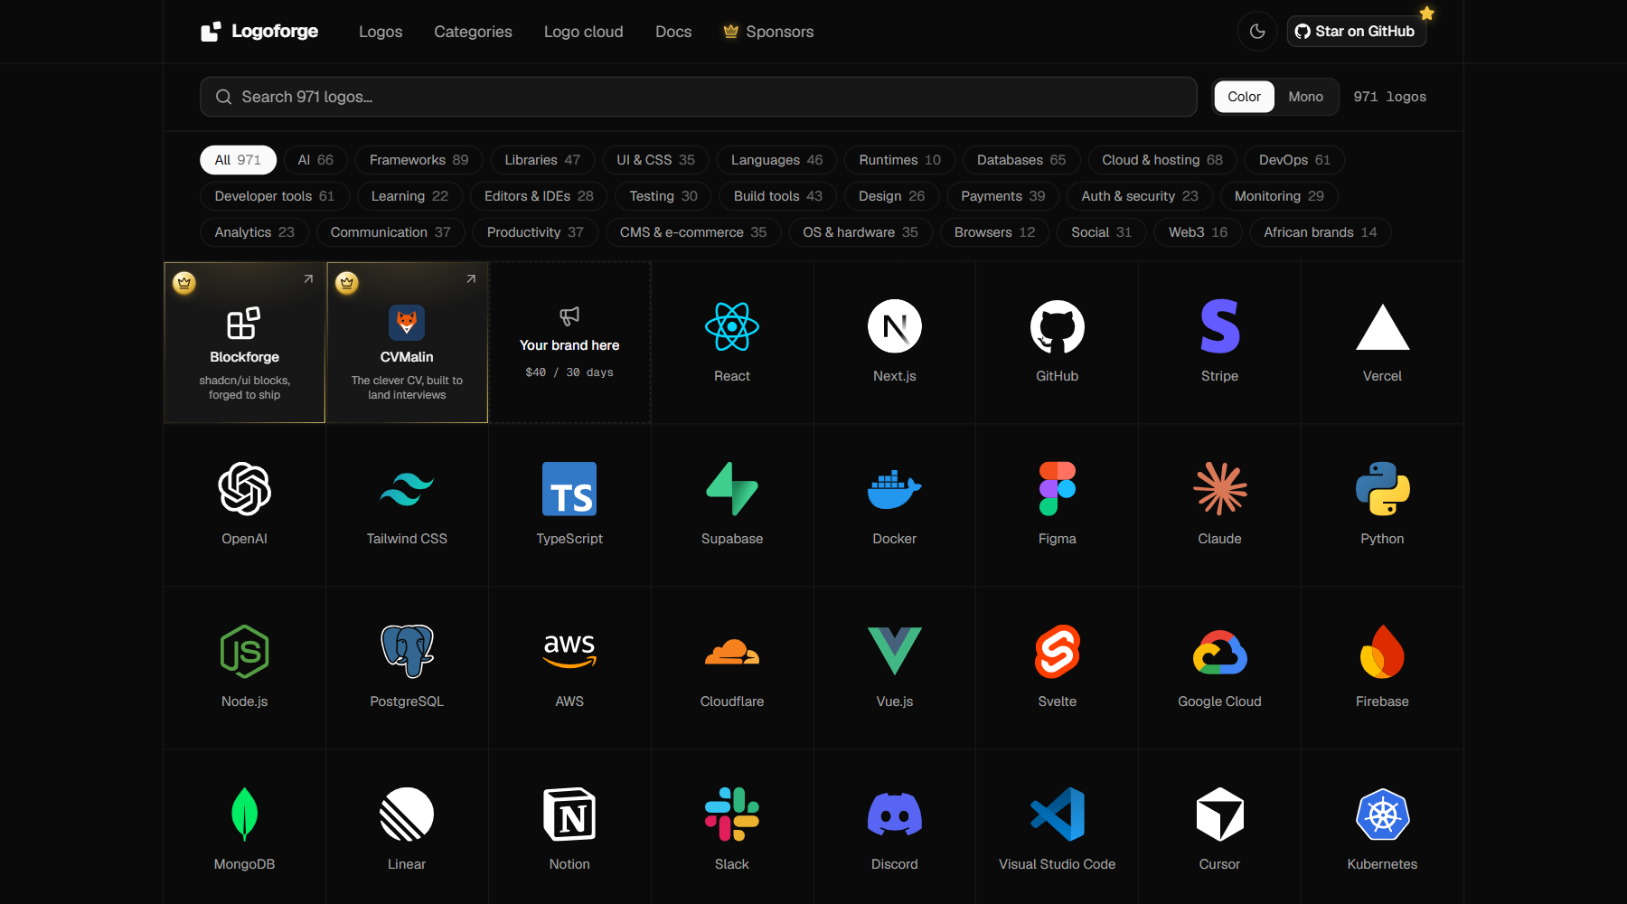Focus the Search 971 logos field
Viewport: 1627px width, 904px height.
pos(699,97)
